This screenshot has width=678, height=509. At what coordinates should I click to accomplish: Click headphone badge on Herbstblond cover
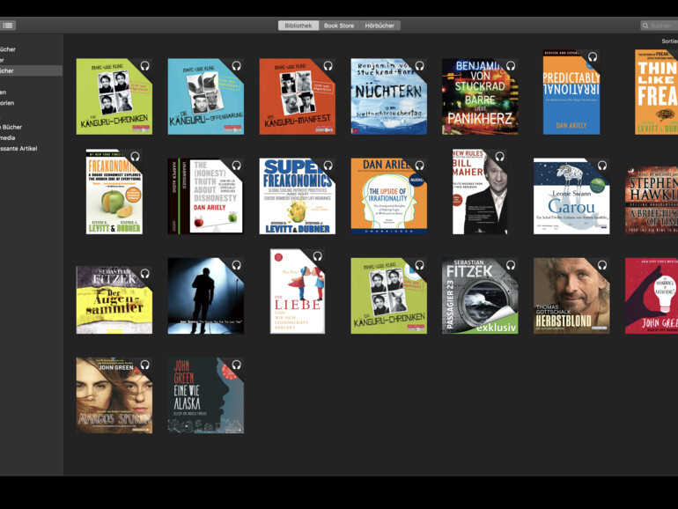tap(602, 265)
